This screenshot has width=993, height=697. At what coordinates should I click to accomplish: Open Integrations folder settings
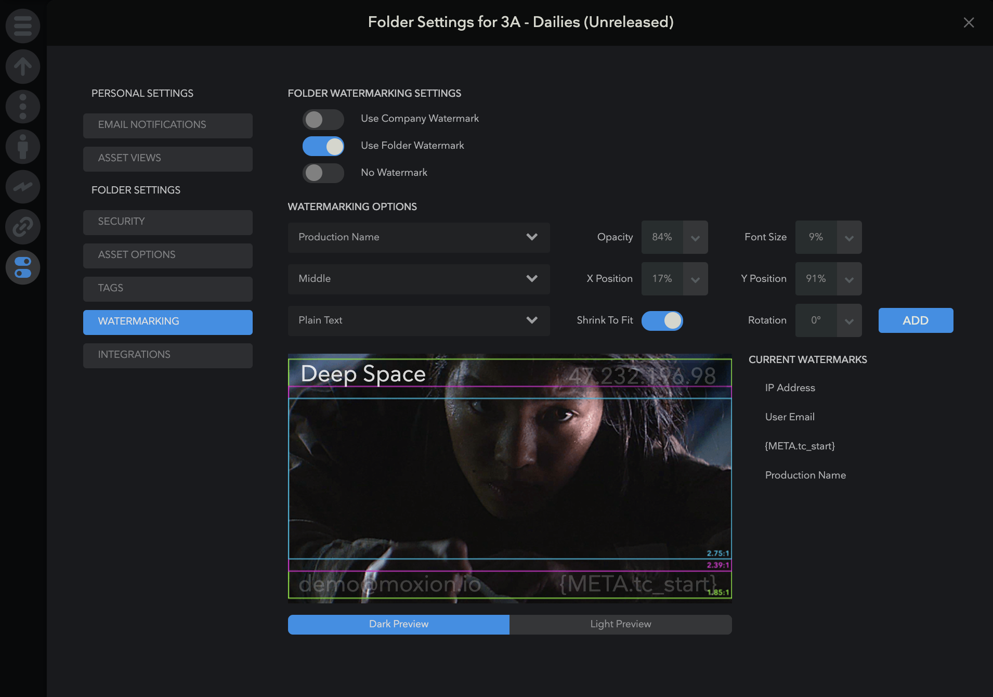(x=168, y=355)
